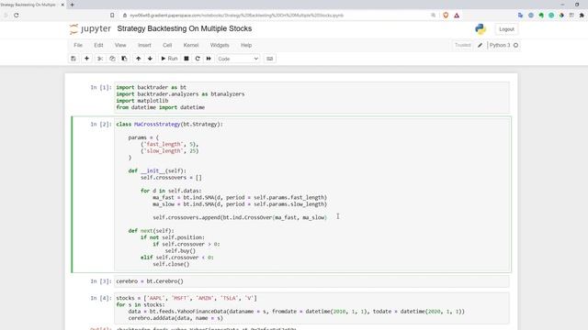Click the 'fast_length' parameter line
The height and width of the screenshot is (330, 588).
[169, 145]
